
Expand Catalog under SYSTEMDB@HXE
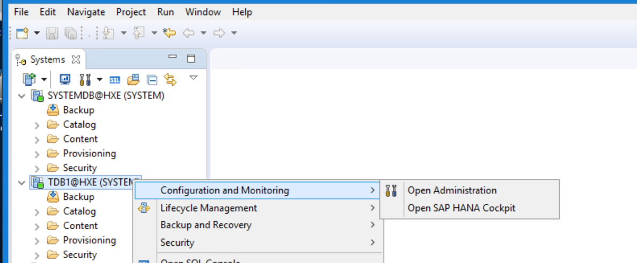point(37,125)
